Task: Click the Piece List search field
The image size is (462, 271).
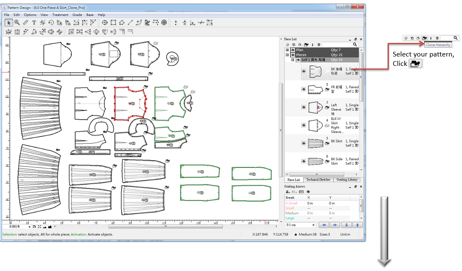Action: coord(337,44)
